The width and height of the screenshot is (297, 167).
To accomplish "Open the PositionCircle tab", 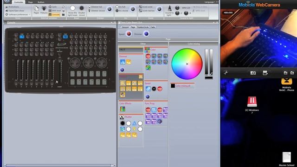I will click(x=143, y=27).
